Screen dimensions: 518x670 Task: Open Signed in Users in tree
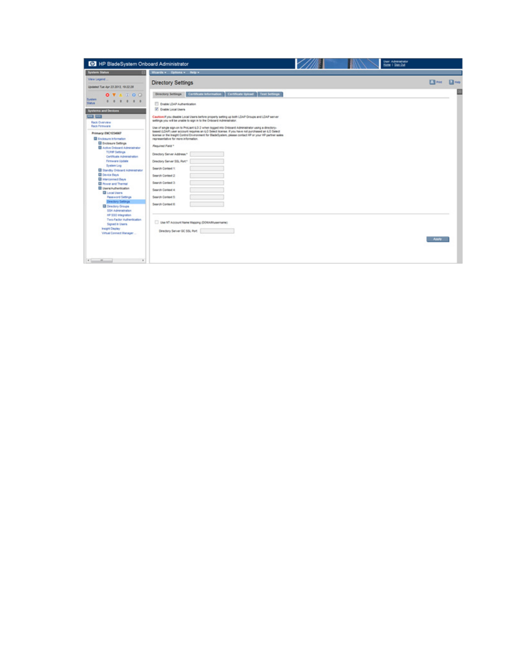tap(117, 224)
